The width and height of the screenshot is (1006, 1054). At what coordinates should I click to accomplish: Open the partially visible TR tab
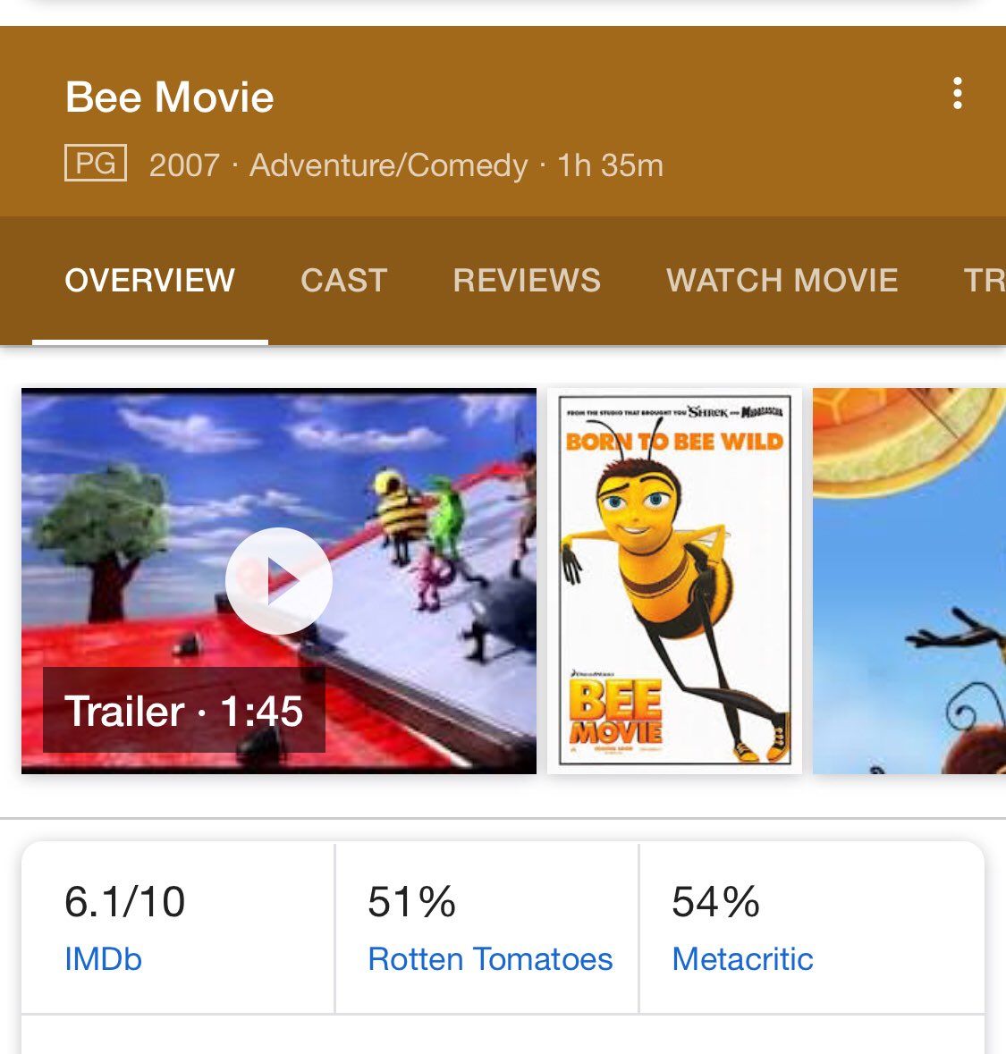click(985, 281)
